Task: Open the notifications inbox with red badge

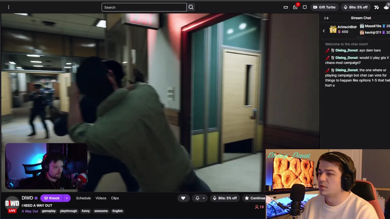Action: (295, 7)
